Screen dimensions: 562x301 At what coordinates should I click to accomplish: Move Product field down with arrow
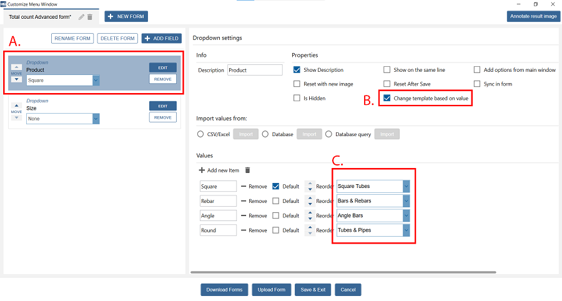(x=17, y=79)
